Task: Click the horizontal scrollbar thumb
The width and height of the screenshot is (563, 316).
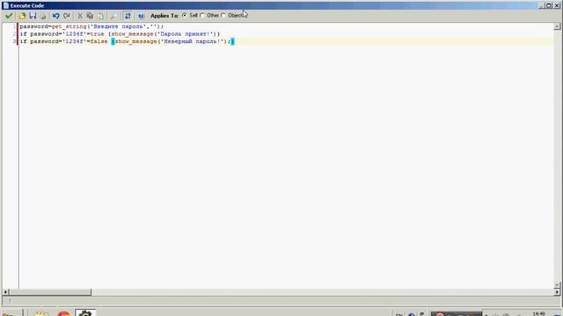Action: coord(50,292)
